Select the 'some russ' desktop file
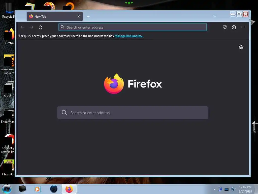258x194 pixels. (8, 64)
